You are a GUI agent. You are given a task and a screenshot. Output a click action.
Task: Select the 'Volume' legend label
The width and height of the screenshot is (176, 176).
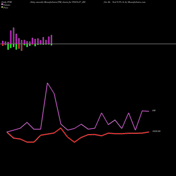pos(7,5)
